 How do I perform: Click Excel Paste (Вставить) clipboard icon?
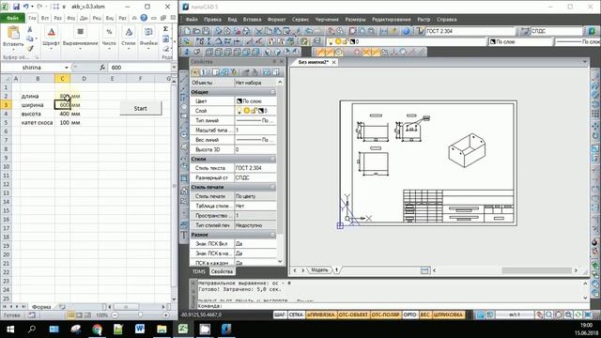(x=13, y=33)
